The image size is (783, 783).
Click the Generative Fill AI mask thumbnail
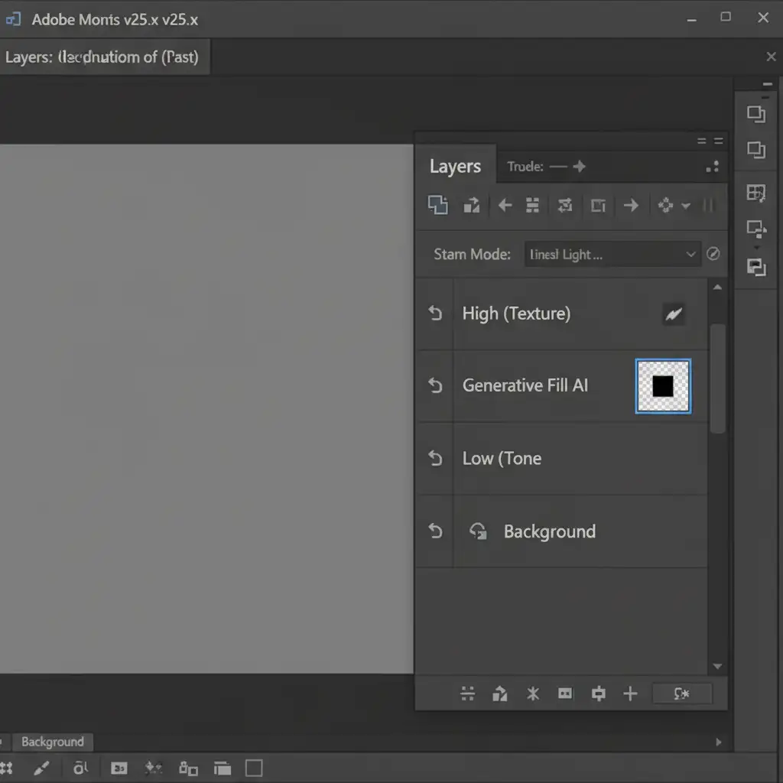[663, 386]
